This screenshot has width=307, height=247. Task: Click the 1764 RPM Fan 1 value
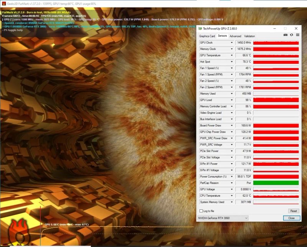pos(244,75)
